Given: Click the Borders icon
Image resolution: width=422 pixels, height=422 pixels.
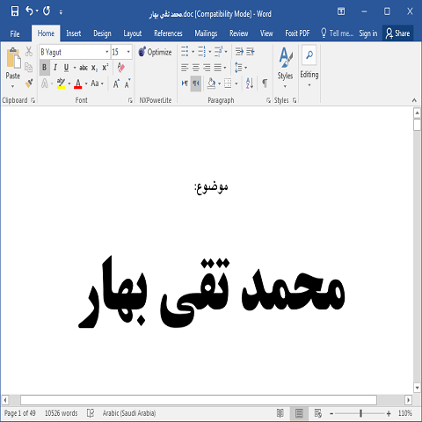Looking at the screenshot, I should (228, 84).
